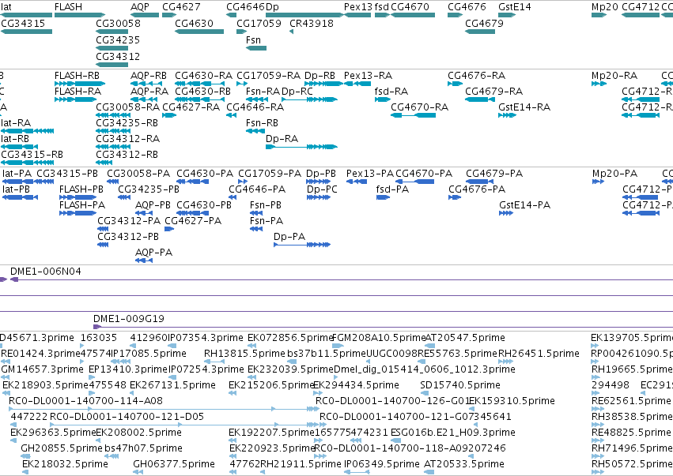This screenshot has width=673, height=476.
Task: Select the CG4630-PA protein label
Action: click(205, 174)
